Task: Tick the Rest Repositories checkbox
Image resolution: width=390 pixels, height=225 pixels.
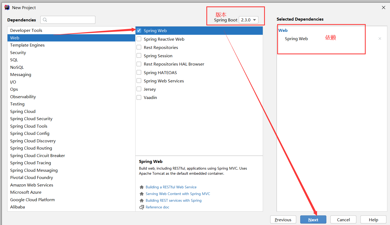Action: pyautogui.click(x=139, y=47)
